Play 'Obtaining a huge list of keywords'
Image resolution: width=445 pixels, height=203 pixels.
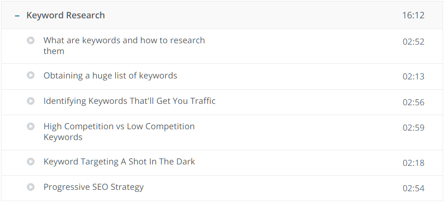(31, 75)
